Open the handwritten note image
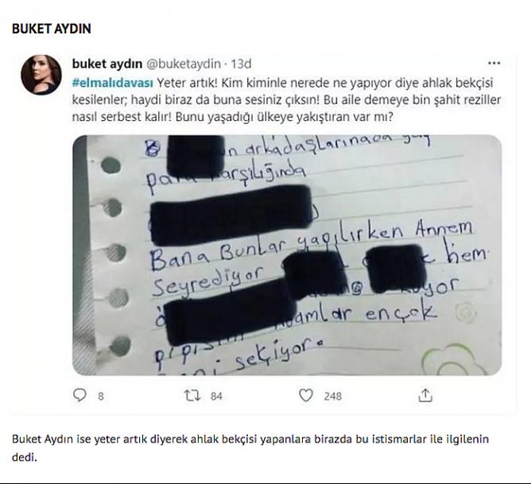Image resolution: width=531 pixels, height=484 pixels. click(x=287, y=255)
